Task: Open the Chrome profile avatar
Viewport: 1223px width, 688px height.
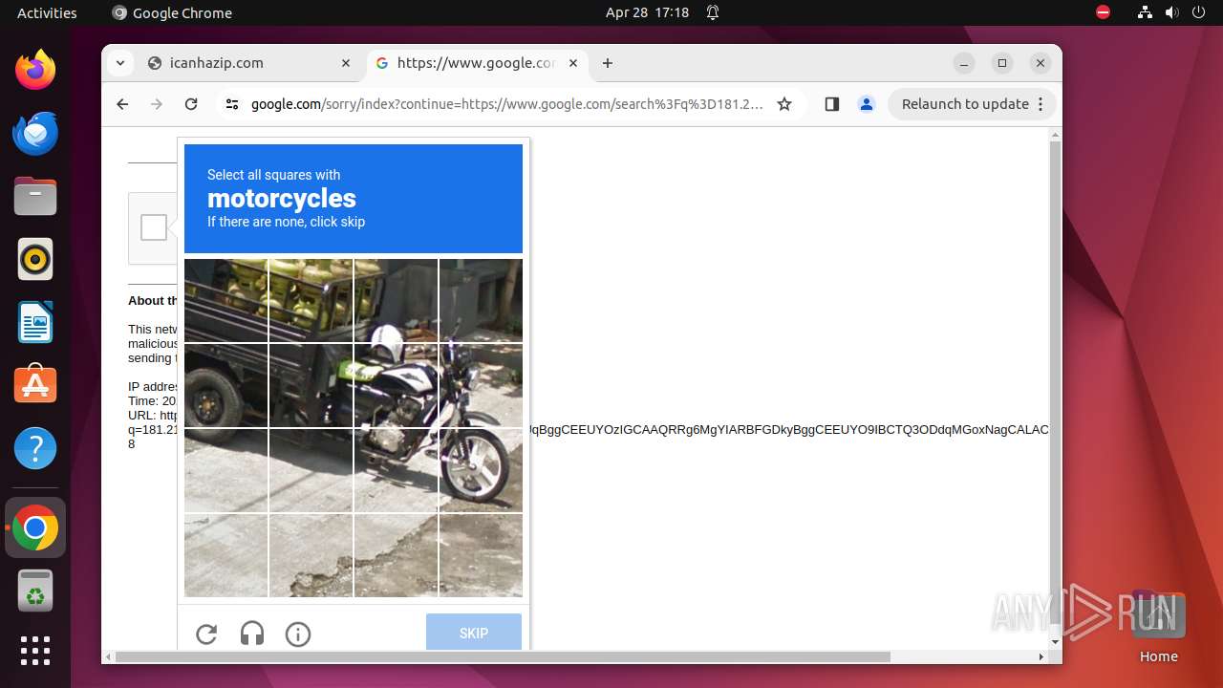Action: (867, 104)
